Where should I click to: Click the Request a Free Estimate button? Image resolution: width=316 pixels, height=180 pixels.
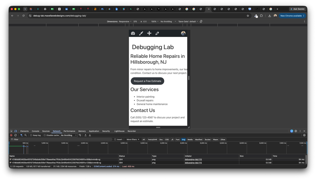tap(148, 81)
